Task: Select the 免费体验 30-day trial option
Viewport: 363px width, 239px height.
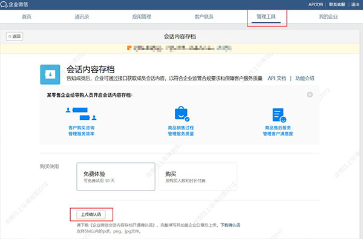Action: [x=116, y=177]
